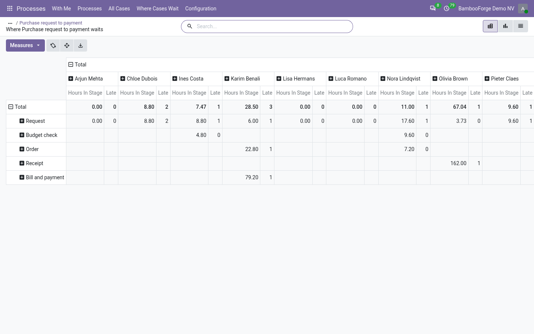The width and height of the screenshot is (534, 334).
Task: Download the pivot table as spreadsheet
Action: [80, 46]
